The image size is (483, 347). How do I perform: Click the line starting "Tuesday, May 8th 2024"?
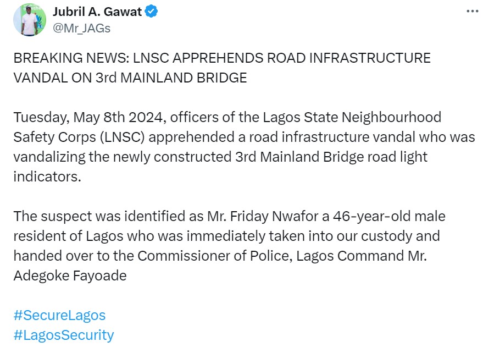pyautogui.click(x=227, y=118)
